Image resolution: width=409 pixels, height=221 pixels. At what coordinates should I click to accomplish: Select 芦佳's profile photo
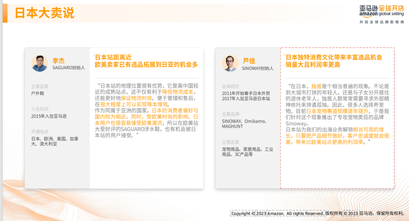[x=230, y=63]
